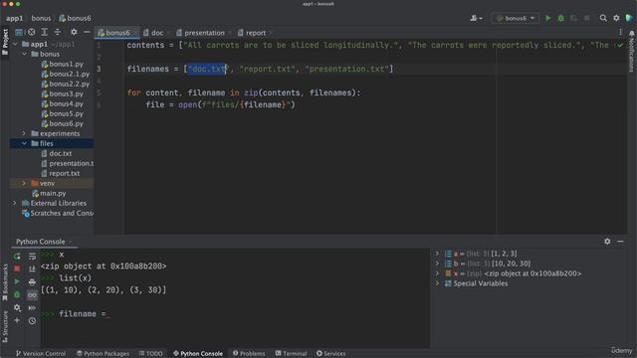Switch Project view mode icon
The image size is (637, 358).
pos(19,32)
